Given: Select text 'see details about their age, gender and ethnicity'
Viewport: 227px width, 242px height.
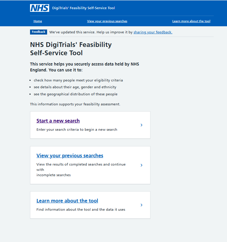Looking at the screenshot, I should click(75, 87).
